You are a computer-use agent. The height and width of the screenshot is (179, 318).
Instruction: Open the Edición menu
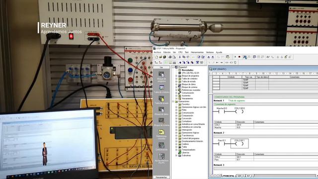[x=167, y=52]
